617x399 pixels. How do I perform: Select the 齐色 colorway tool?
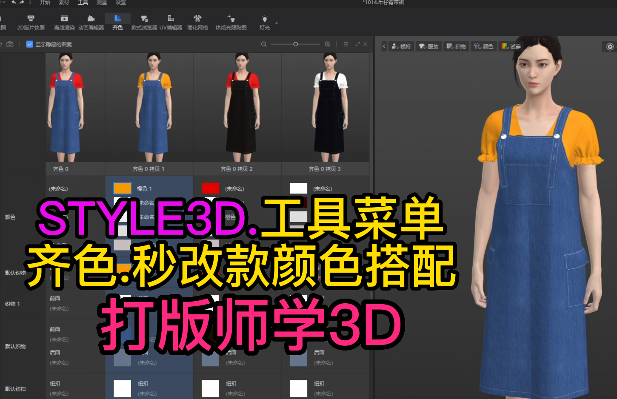coord(117,23)
